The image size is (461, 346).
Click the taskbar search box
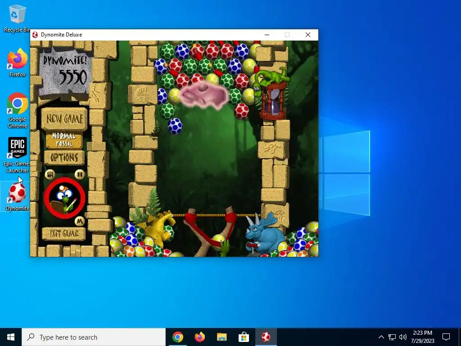pos(94,337)
